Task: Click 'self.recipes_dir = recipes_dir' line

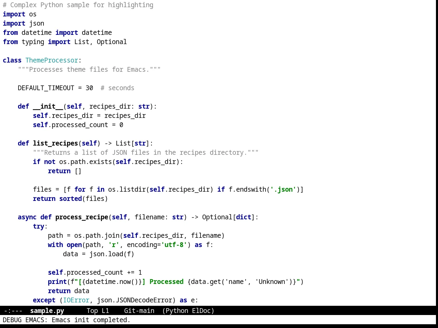Action: pos(89,115)
